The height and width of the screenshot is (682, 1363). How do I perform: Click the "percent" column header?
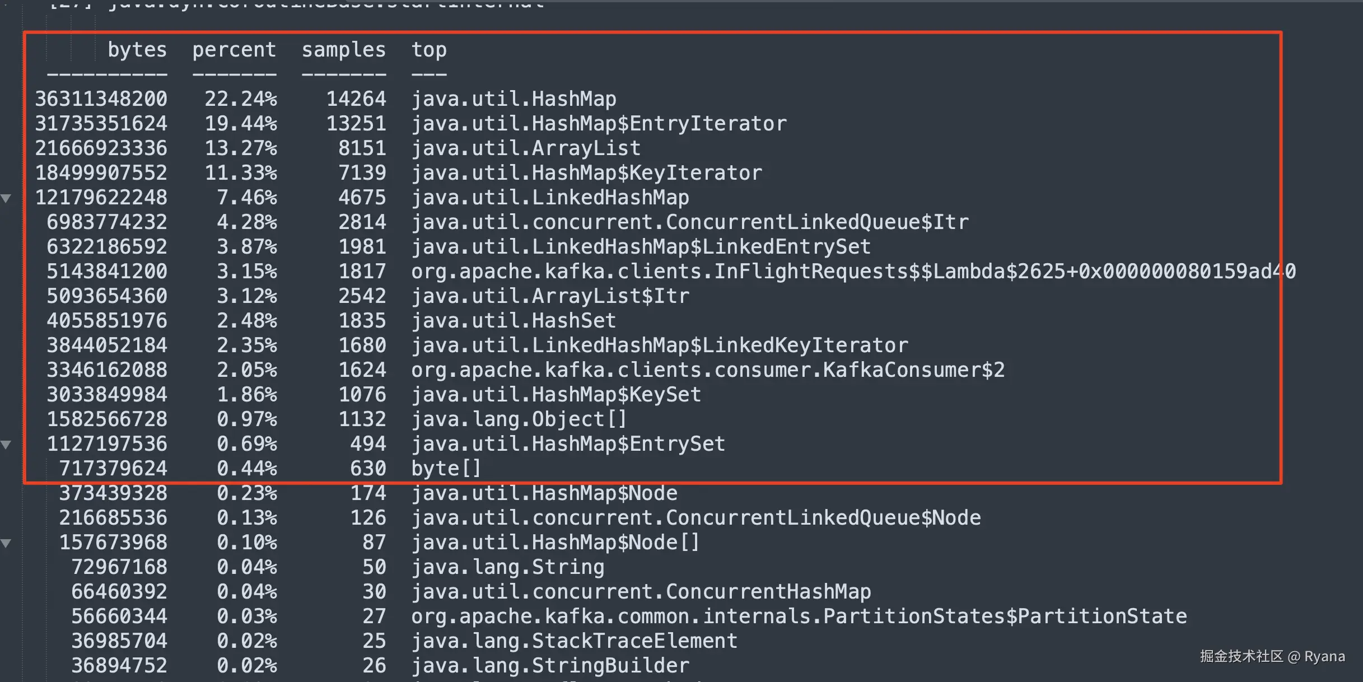[x=234, y=50]
